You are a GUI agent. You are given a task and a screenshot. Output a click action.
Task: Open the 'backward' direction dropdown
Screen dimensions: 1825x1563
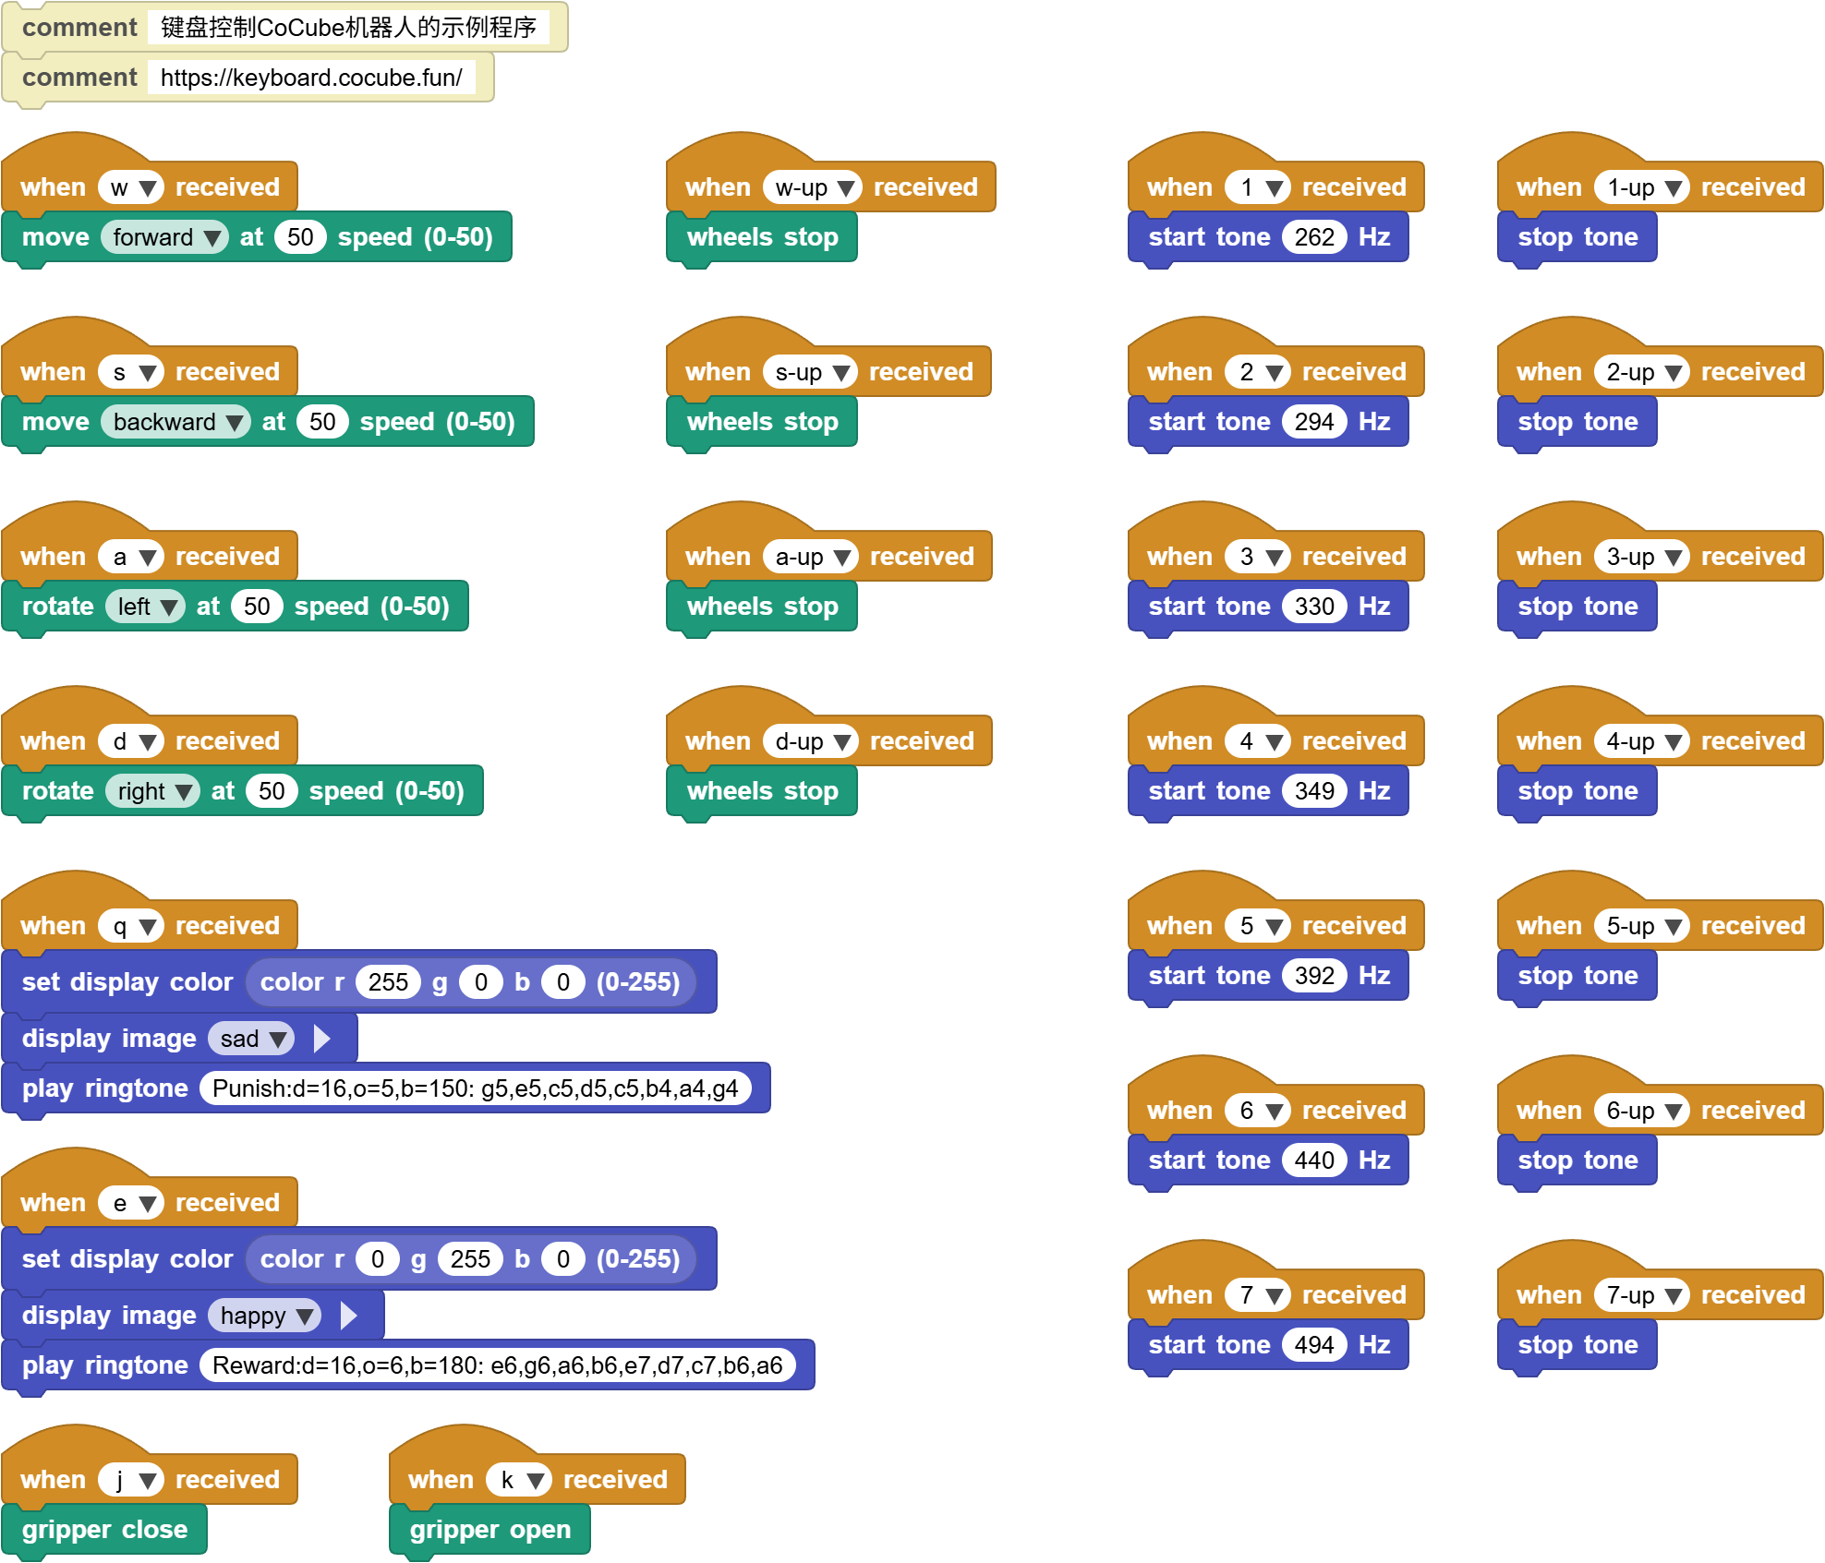pyautogui.click(x=175, y=422)
